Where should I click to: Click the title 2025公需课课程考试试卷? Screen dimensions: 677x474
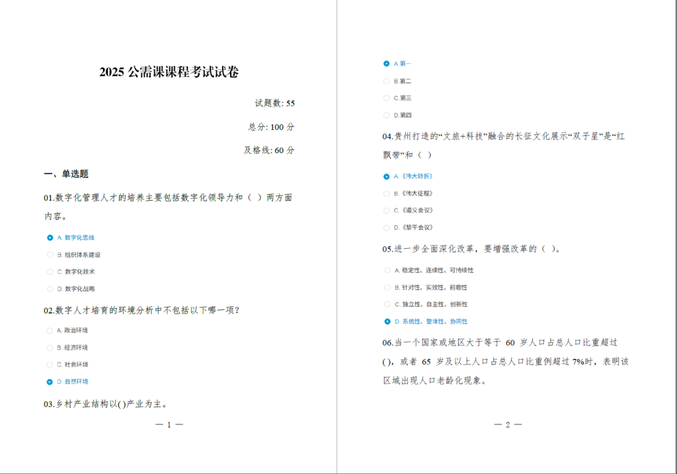169,71
